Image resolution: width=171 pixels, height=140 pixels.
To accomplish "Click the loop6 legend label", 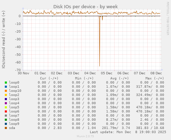I will [14, 111].
